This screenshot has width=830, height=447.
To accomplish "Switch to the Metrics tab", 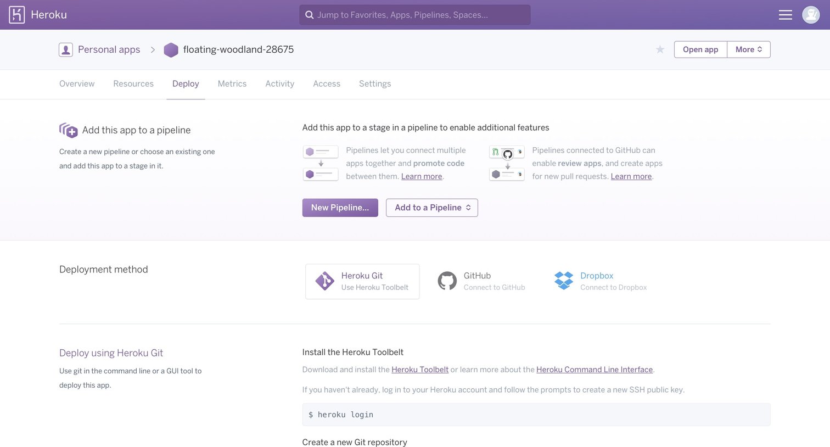I will click(x=232, y=83).
